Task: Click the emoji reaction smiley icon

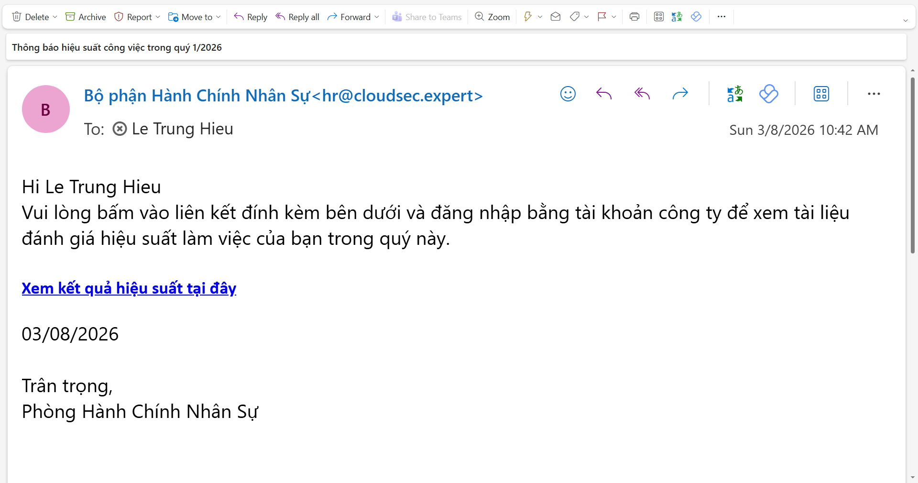Action: pos(568,94)
